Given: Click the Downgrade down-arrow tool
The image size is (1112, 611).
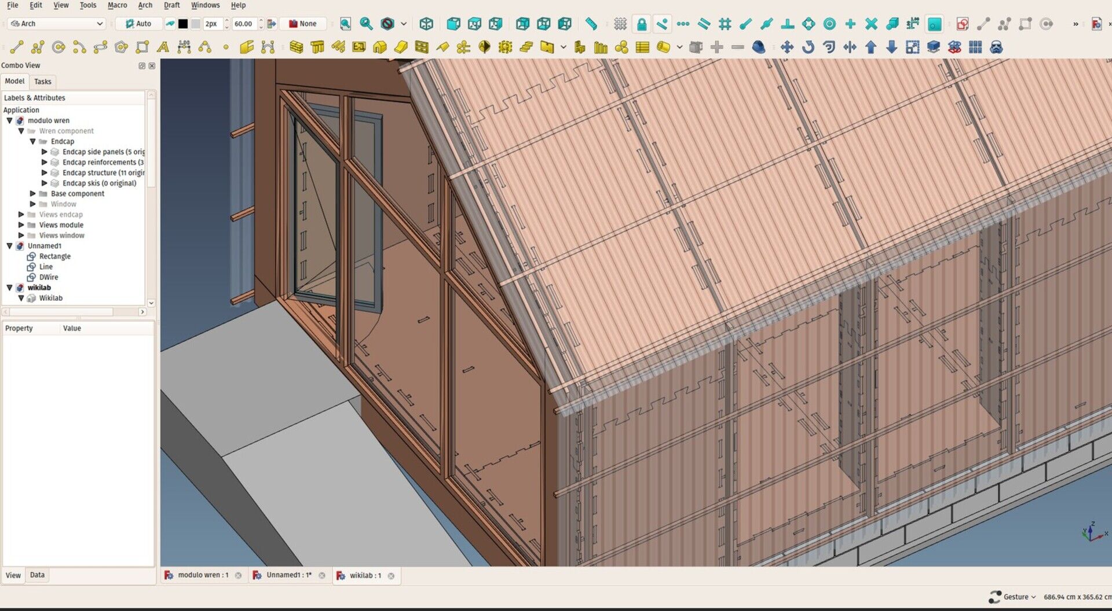Looking at the screenshot, I should point(892,47).
